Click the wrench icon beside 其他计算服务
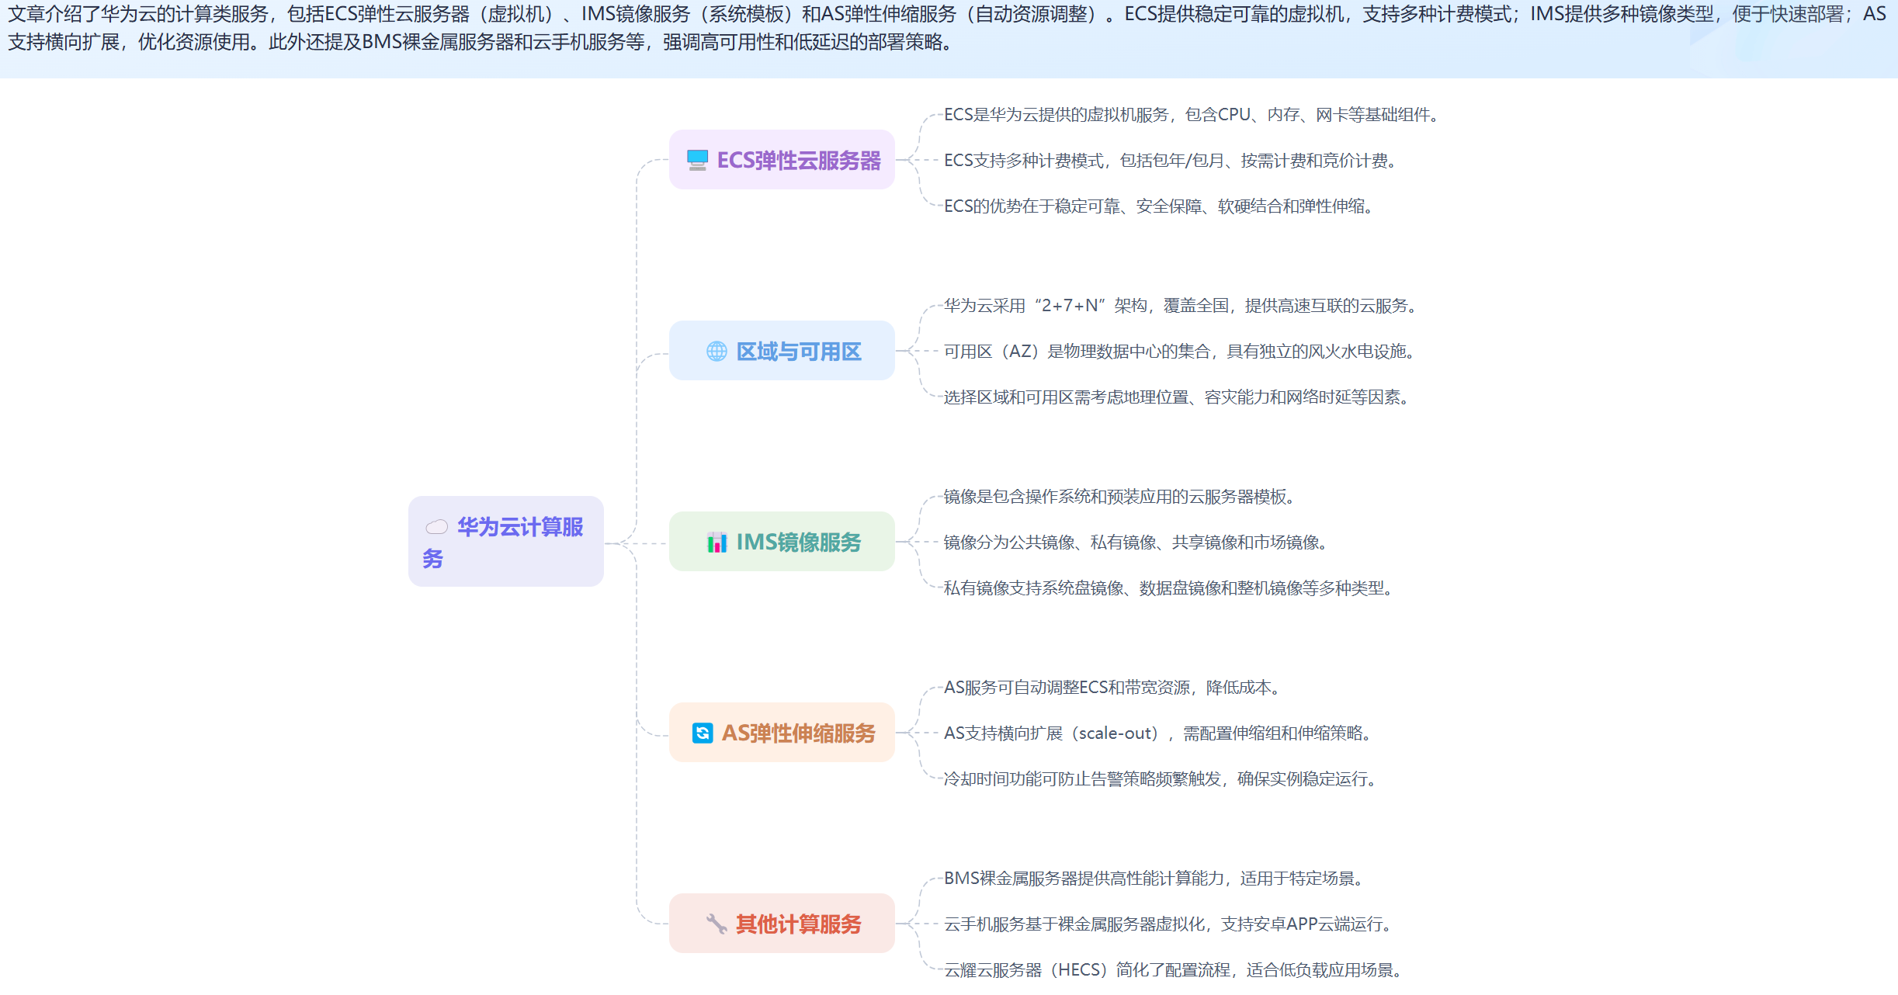Image resolution: width=1898 pixels, height=995 pixels. [x=717, y=924]
